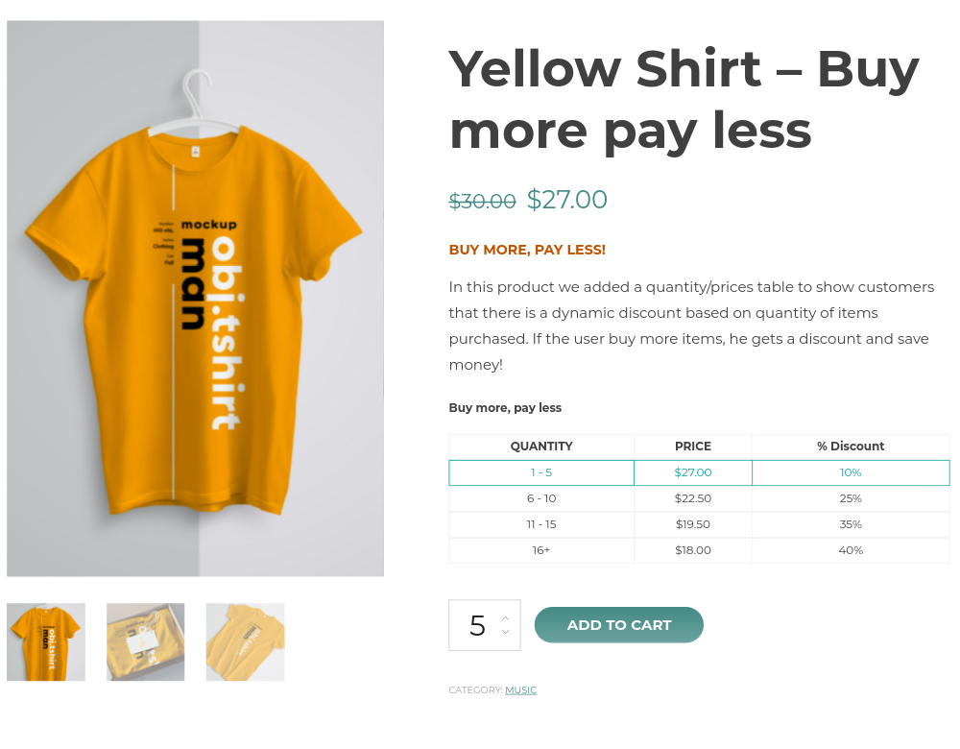Screen dimensions: 960x749
Task: Select the third tilted shirt thumbnail
Action: tap(245, 642)
